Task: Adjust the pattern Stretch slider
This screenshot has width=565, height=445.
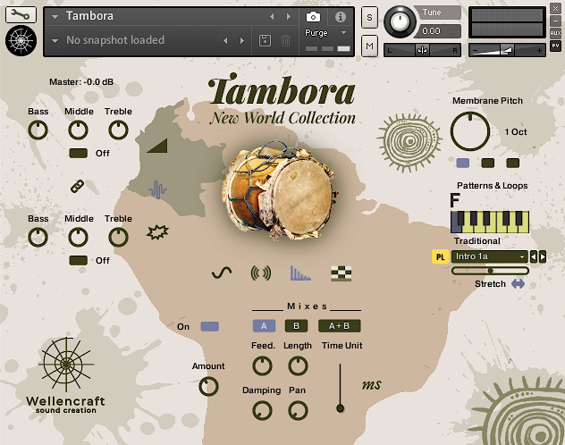Action: pos(490,271)
